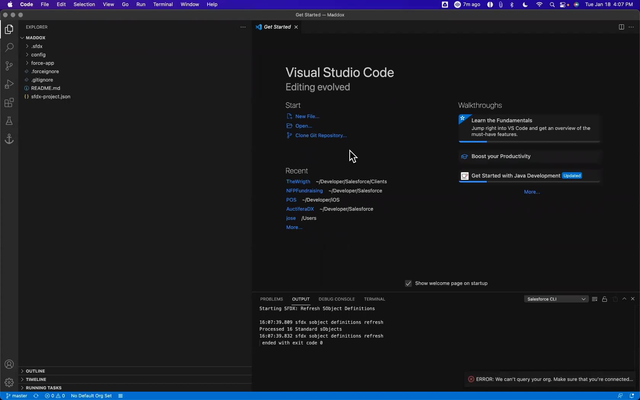Click the unlock icon in the output toolbar

(x=605, y=299)
